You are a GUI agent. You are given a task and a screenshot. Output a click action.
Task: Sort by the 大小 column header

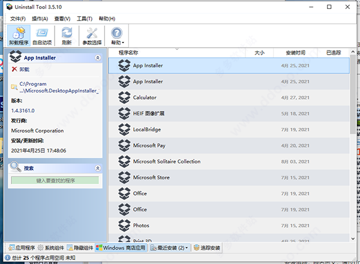click(x=259, y=53)
